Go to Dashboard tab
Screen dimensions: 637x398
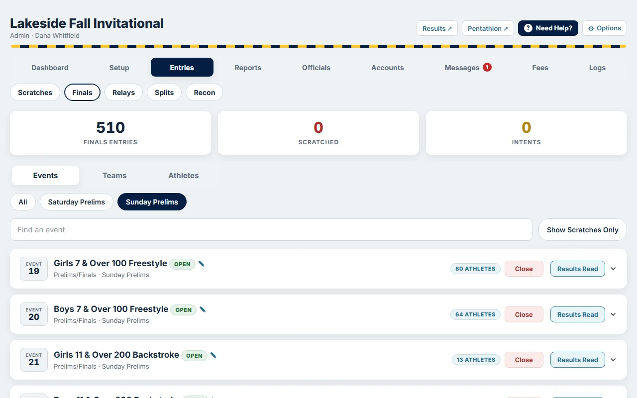tap(50, 68)
